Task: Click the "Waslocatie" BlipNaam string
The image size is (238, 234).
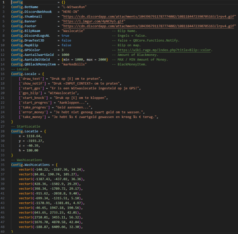Action: click(73, 31)
